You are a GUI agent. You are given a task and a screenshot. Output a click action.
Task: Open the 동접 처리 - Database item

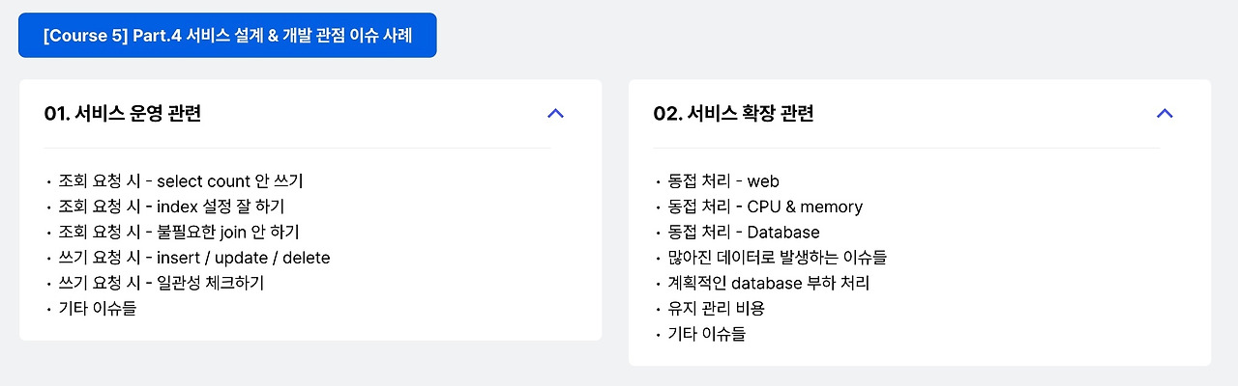pos(744,233)
